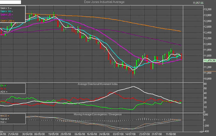This screenshot has height=136, width=216.
Task: Click the SMAV:75 legend entry
Action: pyautogui.click(x=6, y=18)
